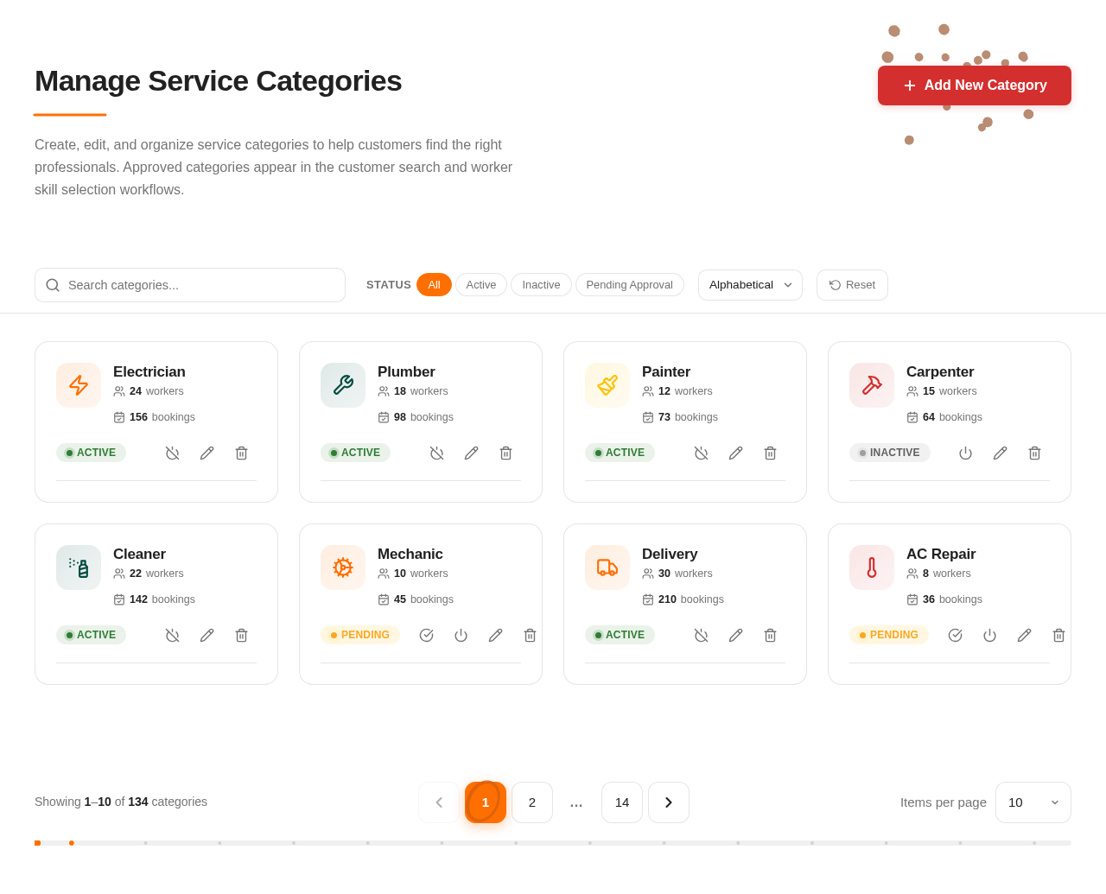Click the Mechanic gear icon
Viewport: 1106px width, 894px height.
(x=343, y=567)
